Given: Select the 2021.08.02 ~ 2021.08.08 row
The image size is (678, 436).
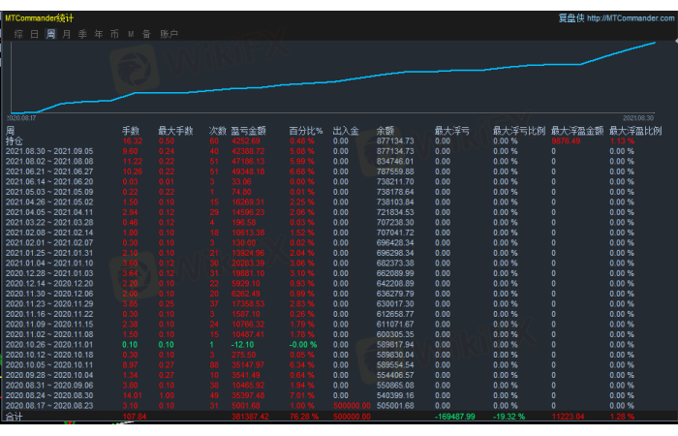Looking at the screenshot, I should click(x=335, y=162).
